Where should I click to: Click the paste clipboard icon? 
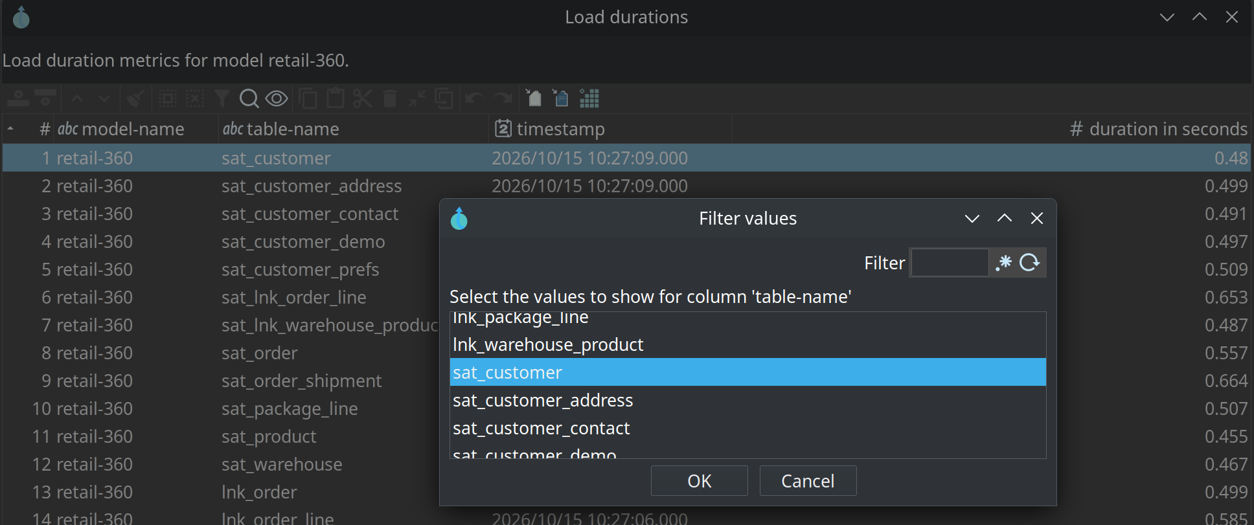(335, 98)
